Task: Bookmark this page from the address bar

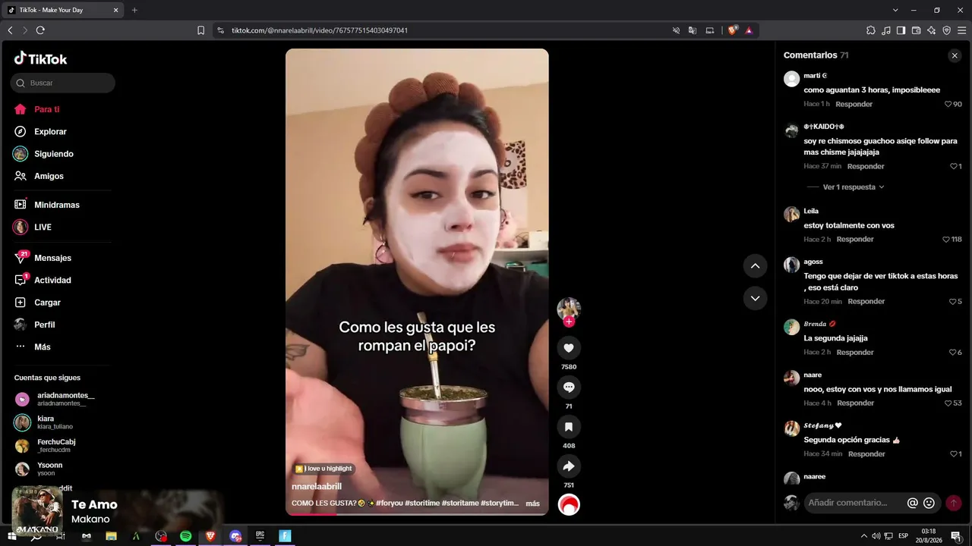Action: pyautogui.click(x=200, y=30)
